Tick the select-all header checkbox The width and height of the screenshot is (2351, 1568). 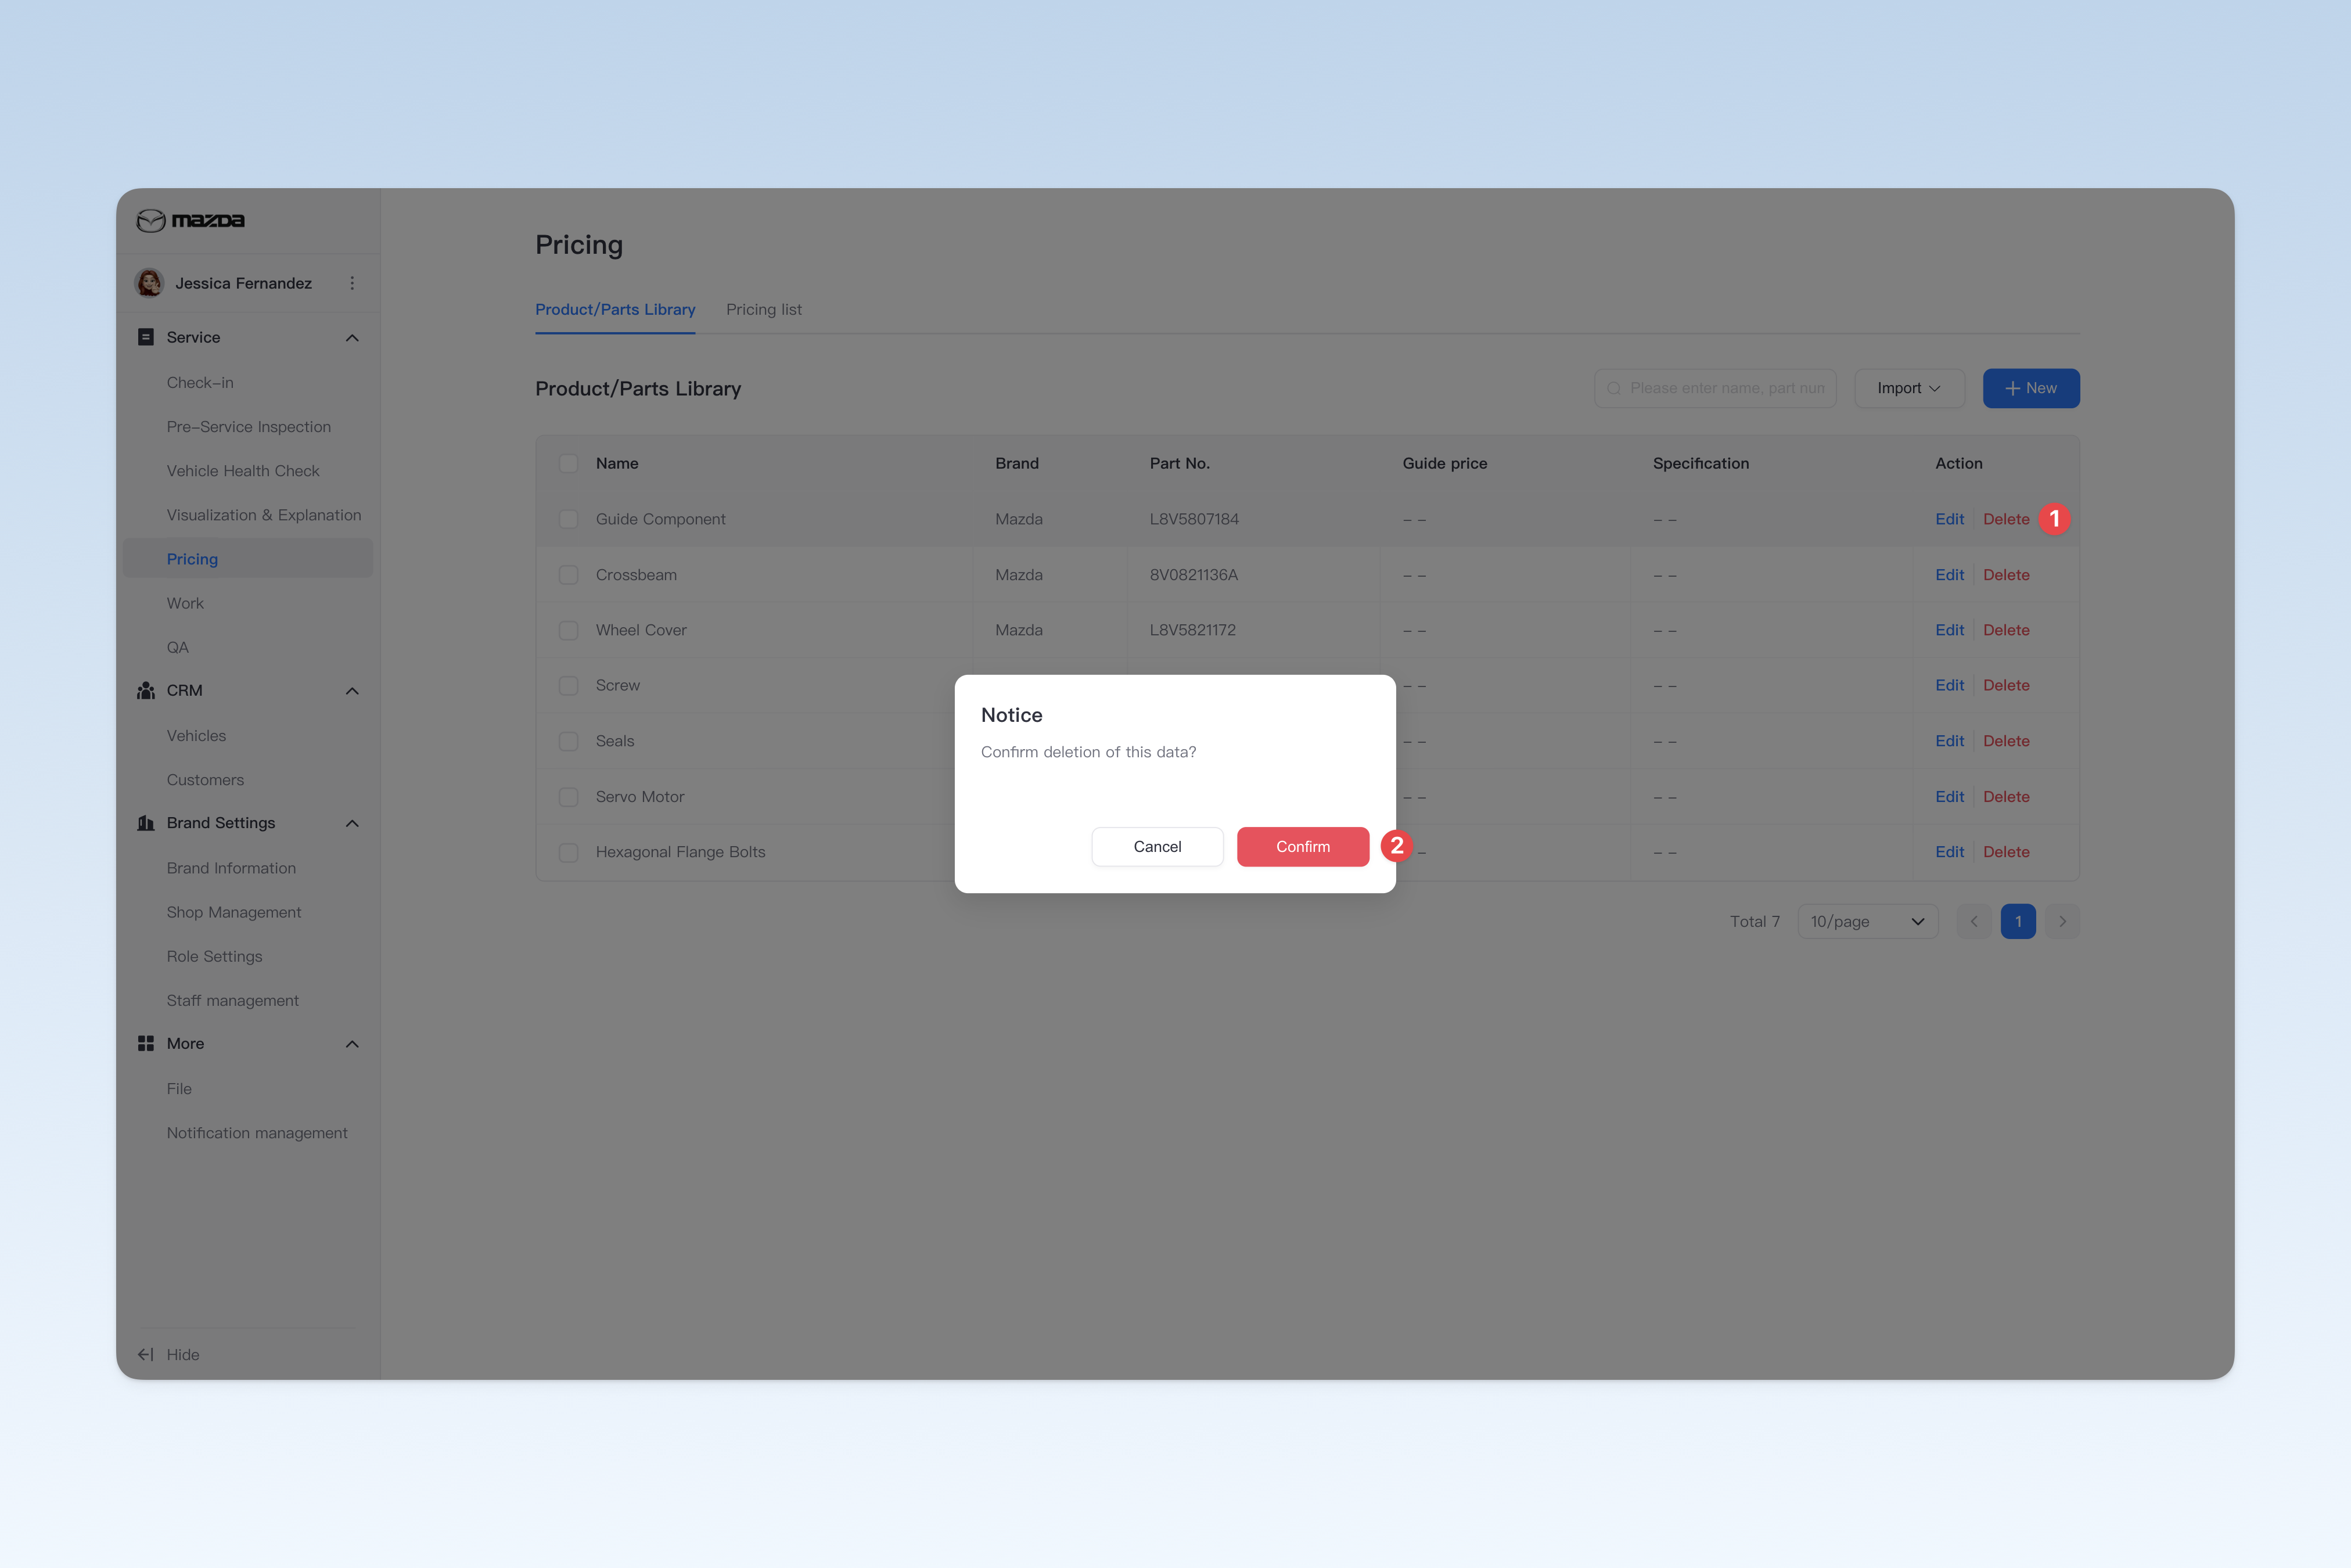568,463
